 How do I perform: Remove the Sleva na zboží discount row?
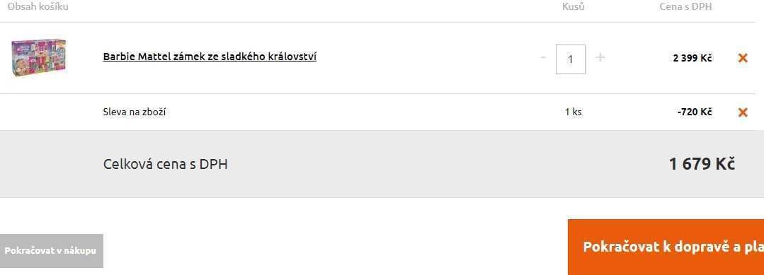pyautogui.click(x=743, y=112)
